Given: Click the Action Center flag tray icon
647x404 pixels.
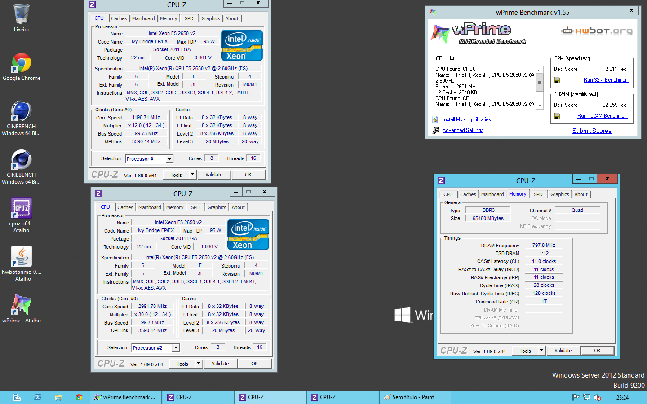Looking at the screenshot, I should (x=576, y=397).
